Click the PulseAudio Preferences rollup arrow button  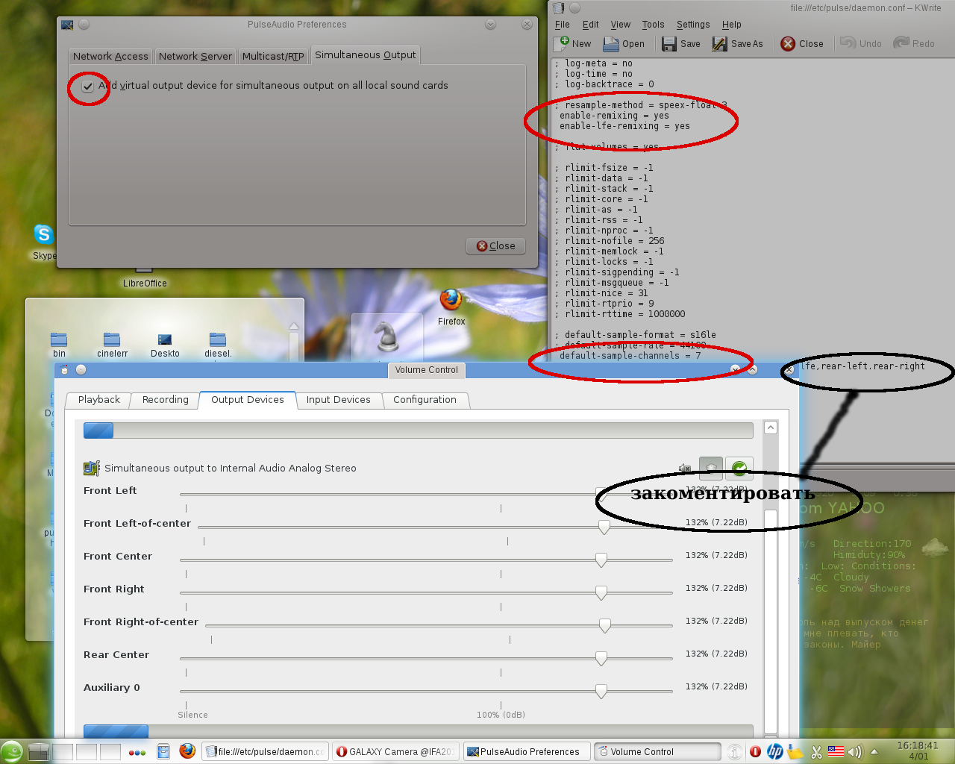[490, 25]
